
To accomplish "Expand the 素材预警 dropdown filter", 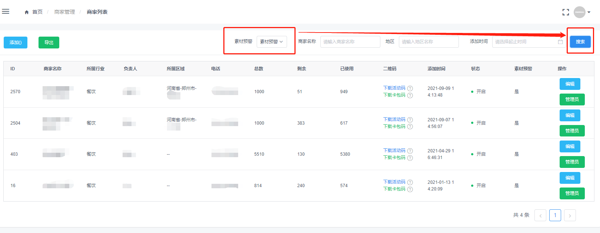I will (271, 42).
